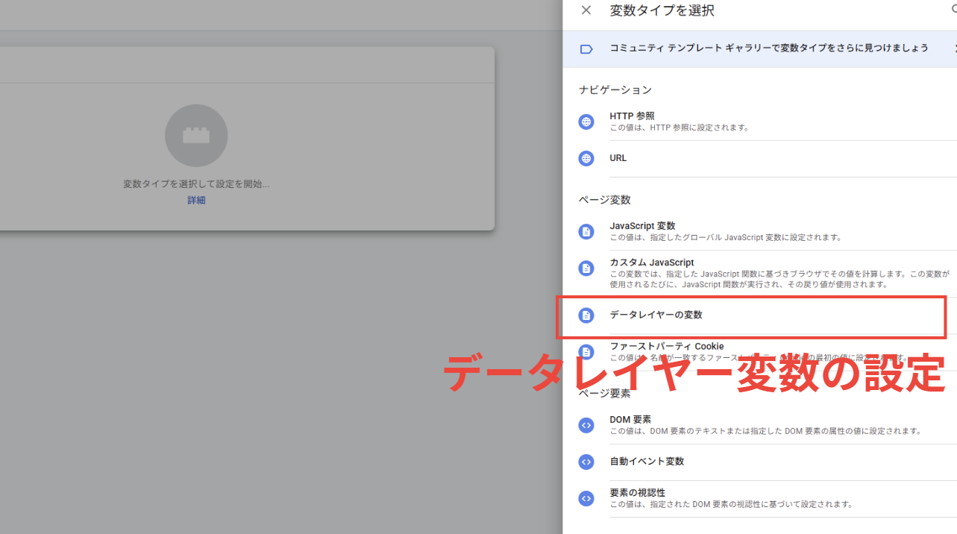Click the code icon beside 自動イベント変数
The image size is (957, 534).
point(586,462)
